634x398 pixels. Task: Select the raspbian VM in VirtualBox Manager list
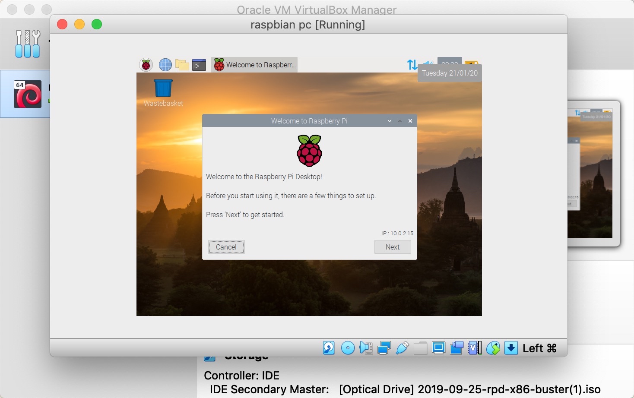(25, 94)
